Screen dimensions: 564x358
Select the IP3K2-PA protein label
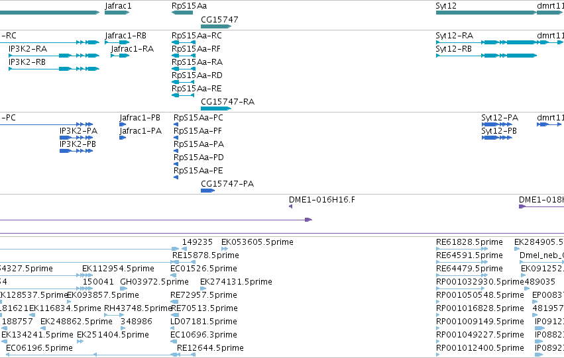click(x=78, y=131)
